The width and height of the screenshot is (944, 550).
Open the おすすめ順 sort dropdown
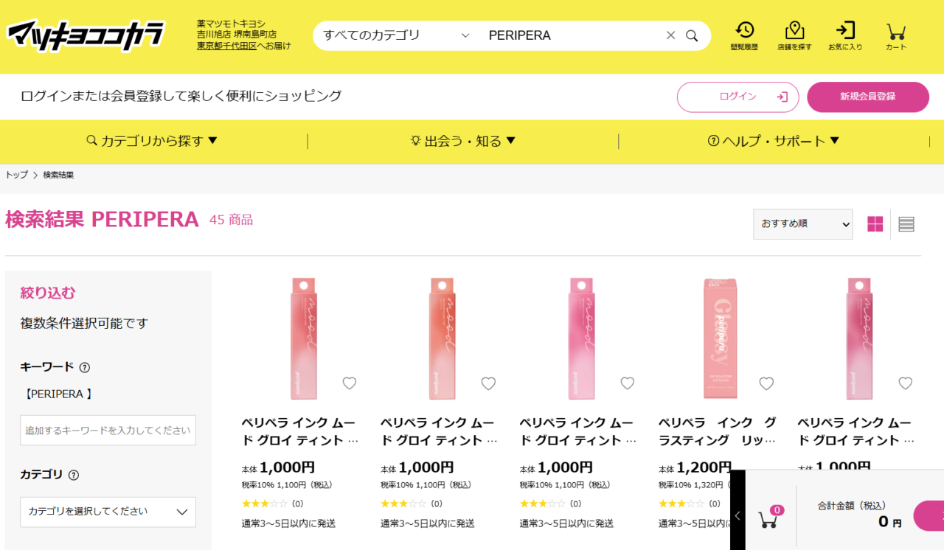[802, 224]
